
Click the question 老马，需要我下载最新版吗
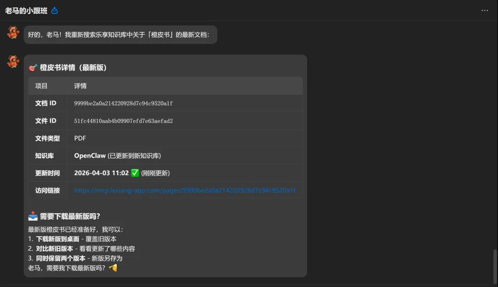point(66,268)
